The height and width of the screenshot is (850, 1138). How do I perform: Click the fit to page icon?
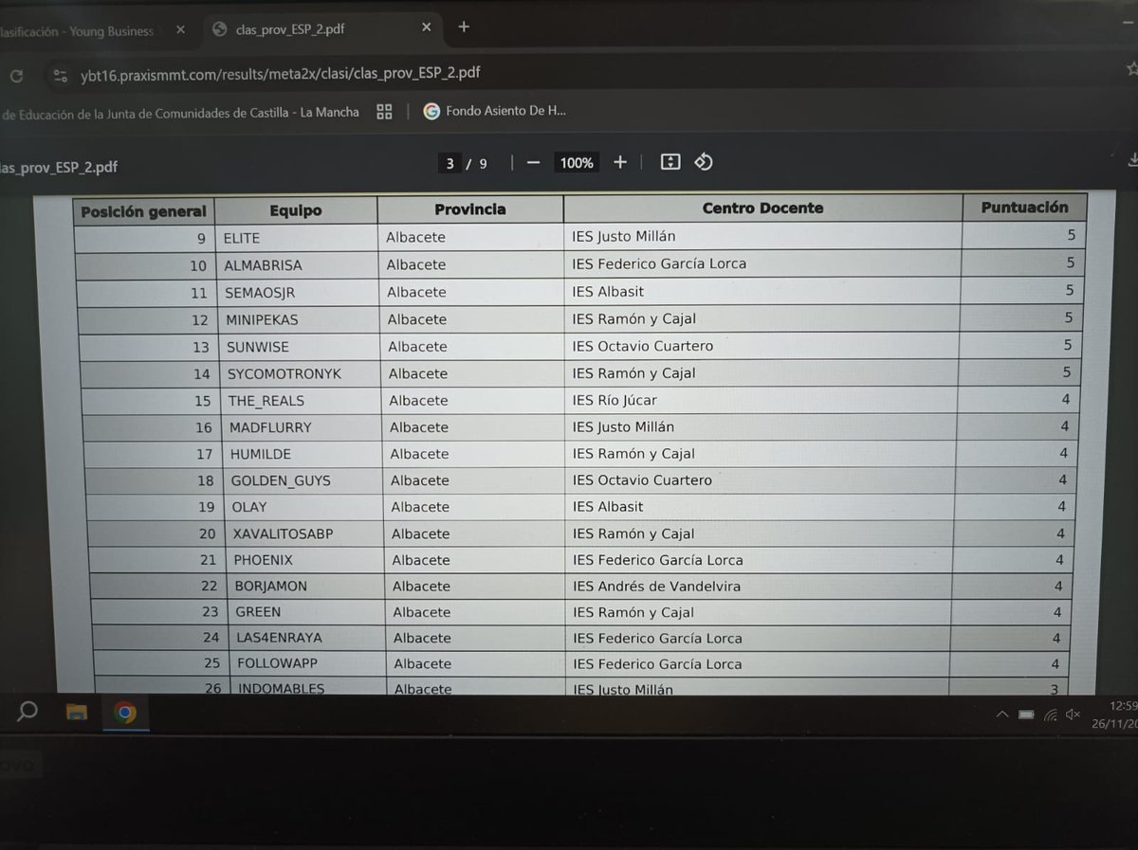click(670, 162)
